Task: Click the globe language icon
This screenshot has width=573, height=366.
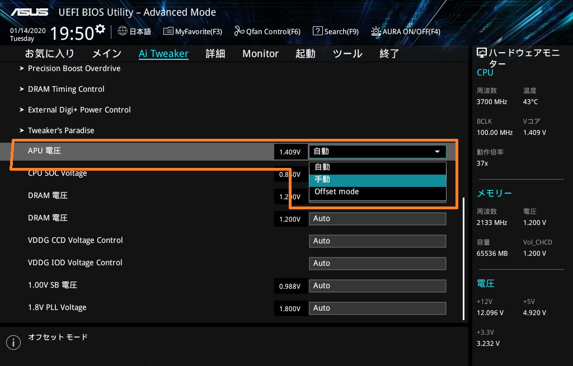Action: pos(123,31)
